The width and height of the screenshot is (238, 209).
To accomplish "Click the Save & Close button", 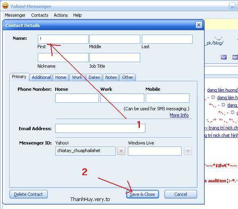I will pos(143,194).
